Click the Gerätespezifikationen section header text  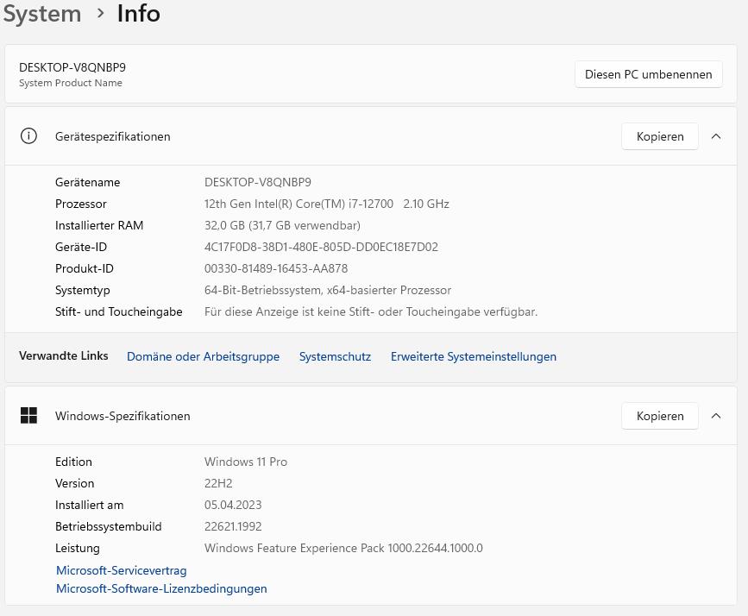(112, 136)
